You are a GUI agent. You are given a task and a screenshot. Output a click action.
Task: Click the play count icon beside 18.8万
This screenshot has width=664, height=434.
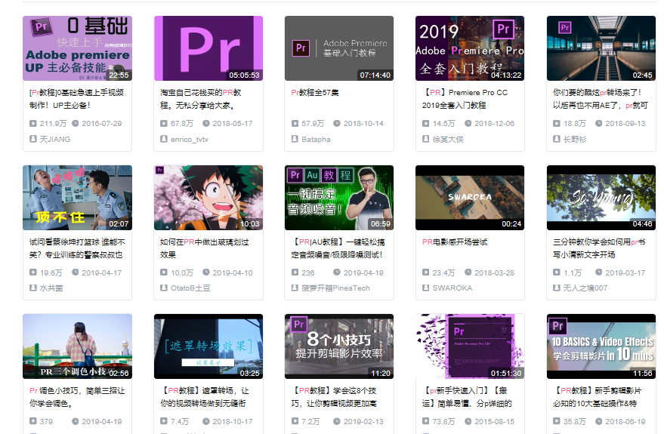557,124
